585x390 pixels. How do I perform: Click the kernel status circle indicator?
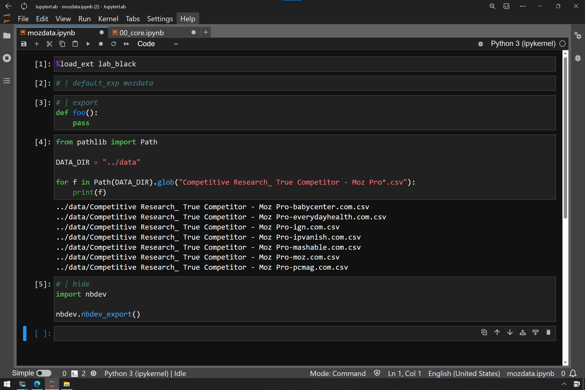(x=562, y=44)
